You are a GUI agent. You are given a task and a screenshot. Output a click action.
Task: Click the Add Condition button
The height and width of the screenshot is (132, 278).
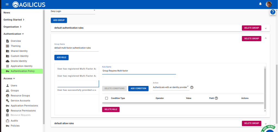[x=138, y=88]
